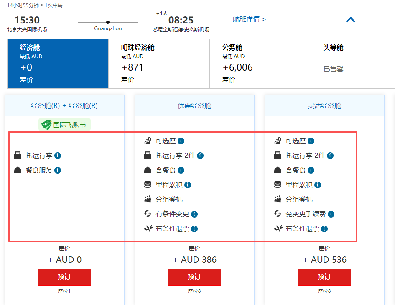Book the AUD 0 economy fare
This screenshot has height=305, width=395.
click(x=64, y=277)
